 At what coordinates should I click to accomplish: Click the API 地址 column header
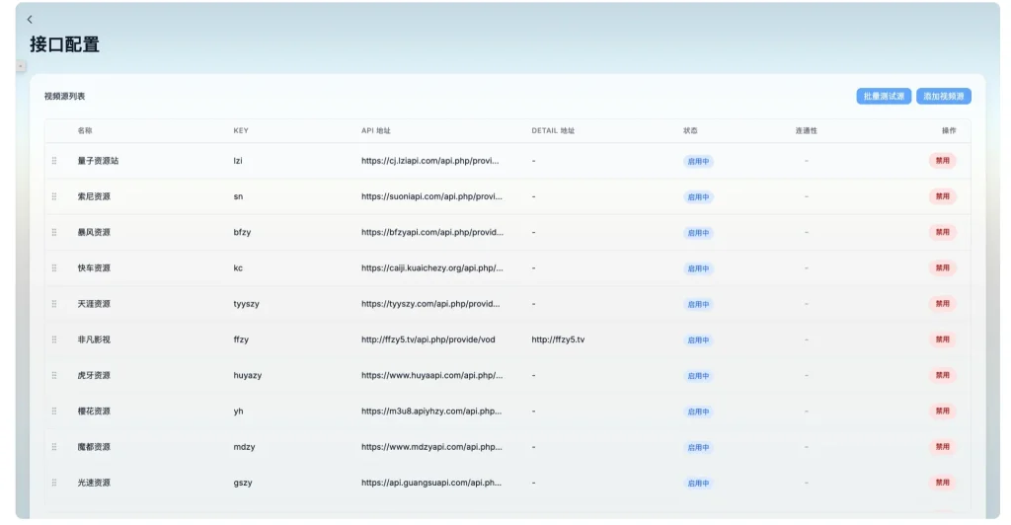tap(375, 131)
